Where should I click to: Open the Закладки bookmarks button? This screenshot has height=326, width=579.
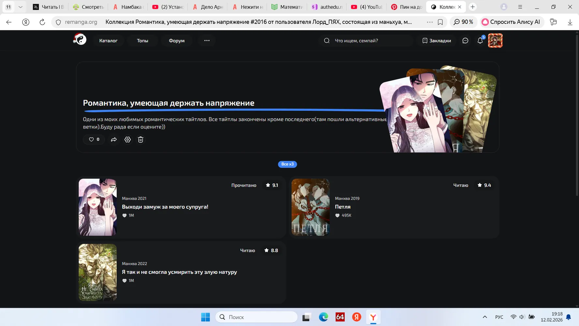[x=437, y=40]
